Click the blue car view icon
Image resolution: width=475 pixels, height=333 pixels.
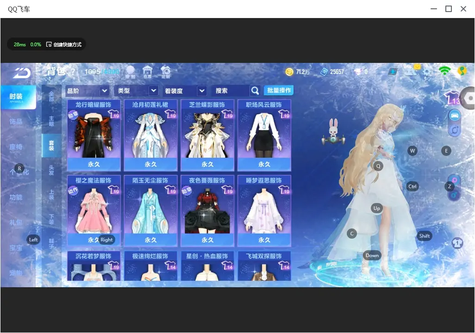coord(455,115)
